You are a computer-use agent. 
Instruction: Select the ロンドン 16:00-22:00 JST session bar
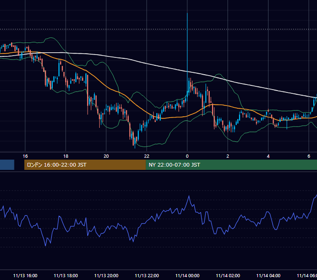[x=85, y=165]
